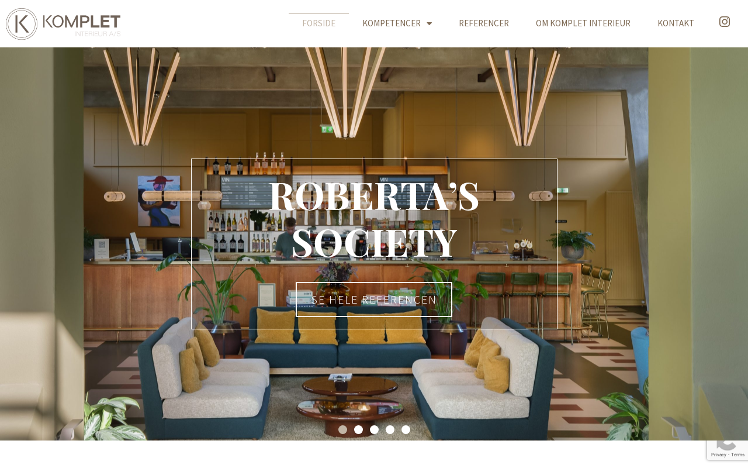
Task: Expand the Kompetencer dropdown arrow
Action: point(430,23)
